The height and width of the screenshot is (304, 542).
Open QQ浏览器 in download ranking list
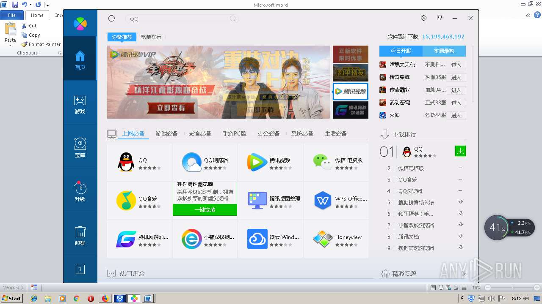pyautogui.click(x=410, y=191)
